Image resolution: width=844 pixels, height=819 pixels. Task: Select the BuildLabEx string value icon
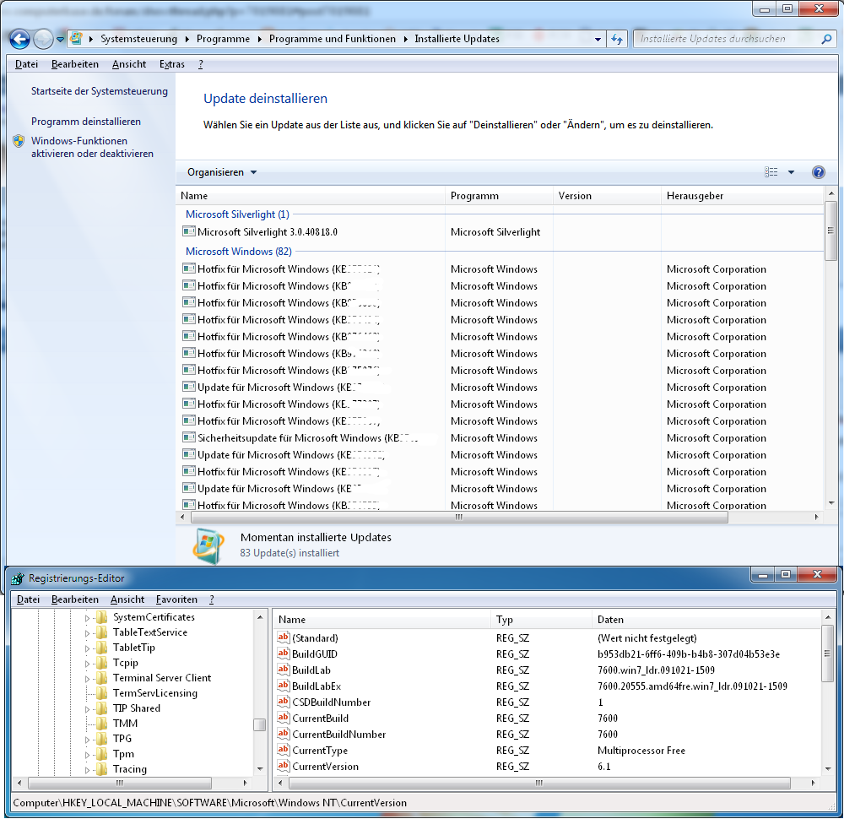(x=283, y=686)
